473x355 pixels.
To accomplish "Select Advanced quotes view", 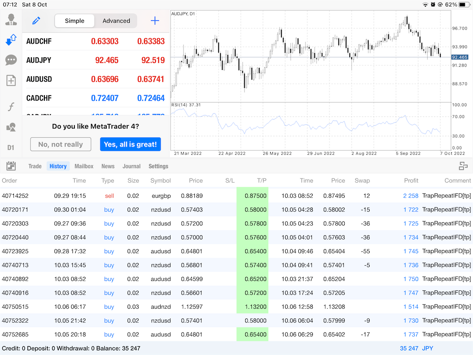I will click(x=116, y=21).
